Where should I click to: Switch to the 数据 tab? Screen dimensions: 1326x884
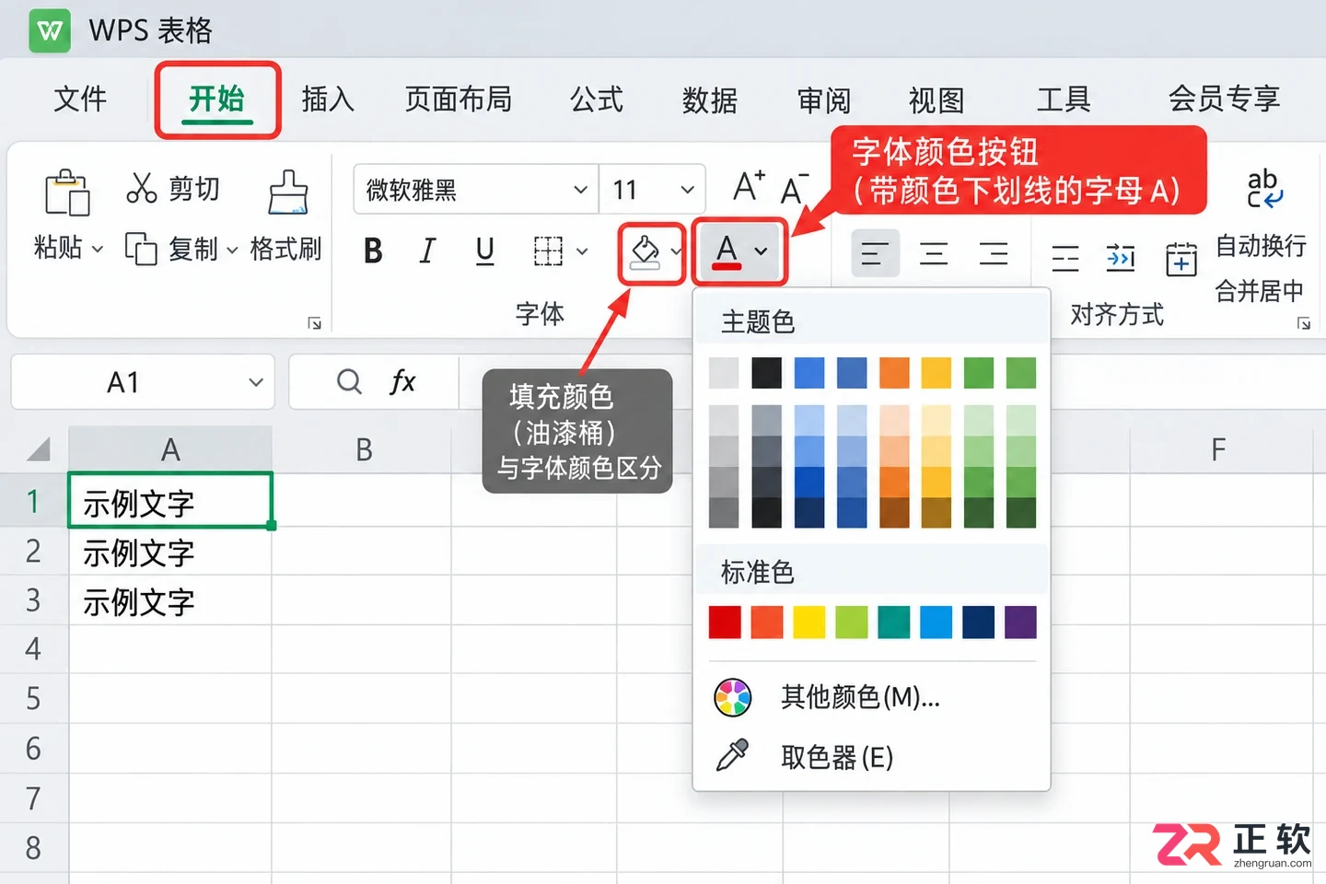point(710,99)
